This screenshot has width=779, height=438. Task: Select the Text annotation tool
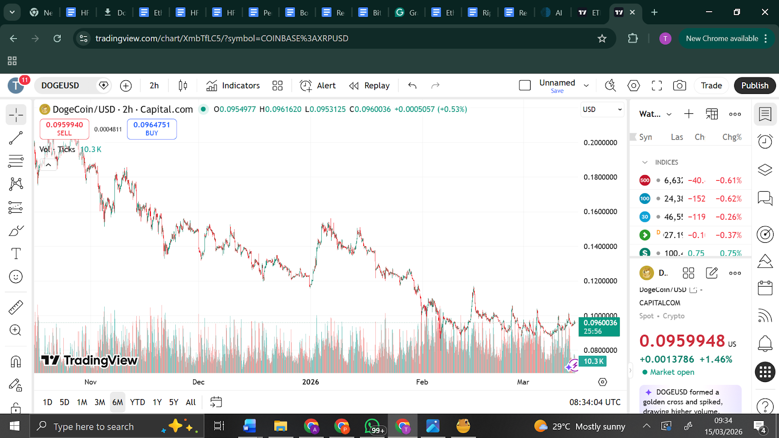(x=16, y=254)
